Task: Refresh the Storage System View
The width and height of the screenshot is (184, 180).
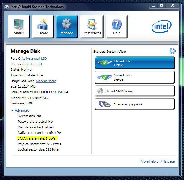Action: coord(172,51)
